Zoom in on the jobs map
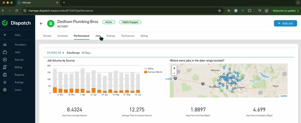 [174, 68]
